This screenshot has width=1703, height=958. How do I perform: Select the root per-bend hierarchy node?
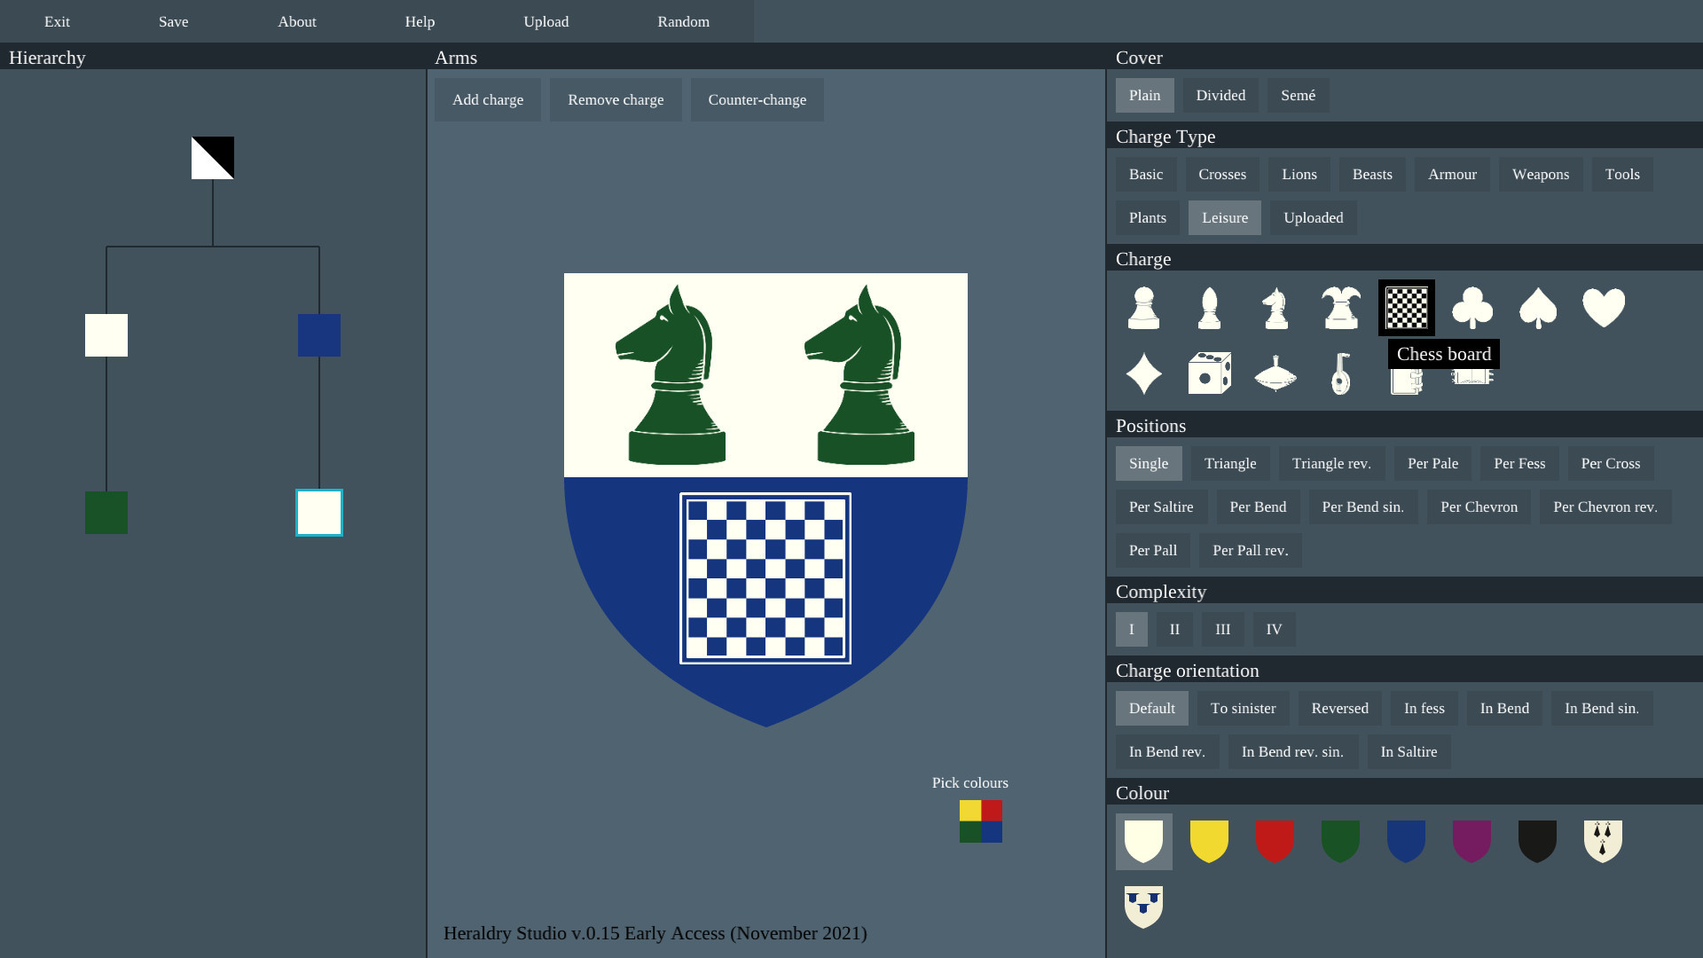point(213,158)
